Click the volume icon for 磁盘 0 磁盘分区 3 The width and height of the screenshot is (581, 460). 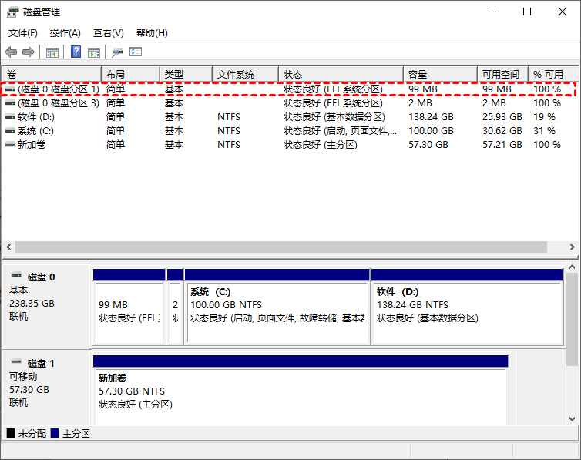click(10, 103)
